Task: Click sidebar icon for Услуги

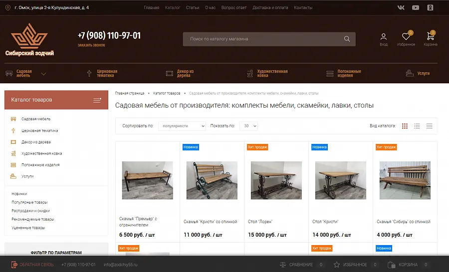Action: pyautogui.click(x=13, y=176)
